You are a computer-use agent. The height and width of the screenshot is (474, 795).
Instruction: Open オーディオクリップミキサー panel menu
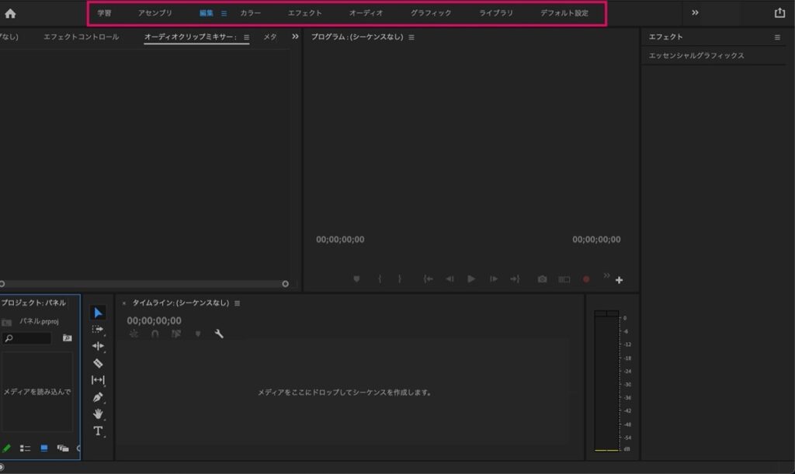(x=246, y=37)
